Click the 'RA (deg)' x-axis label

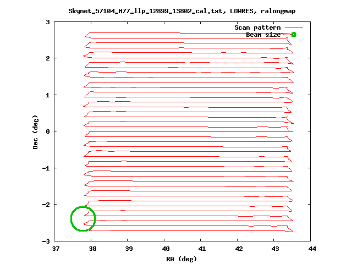(x=181, y=258)
